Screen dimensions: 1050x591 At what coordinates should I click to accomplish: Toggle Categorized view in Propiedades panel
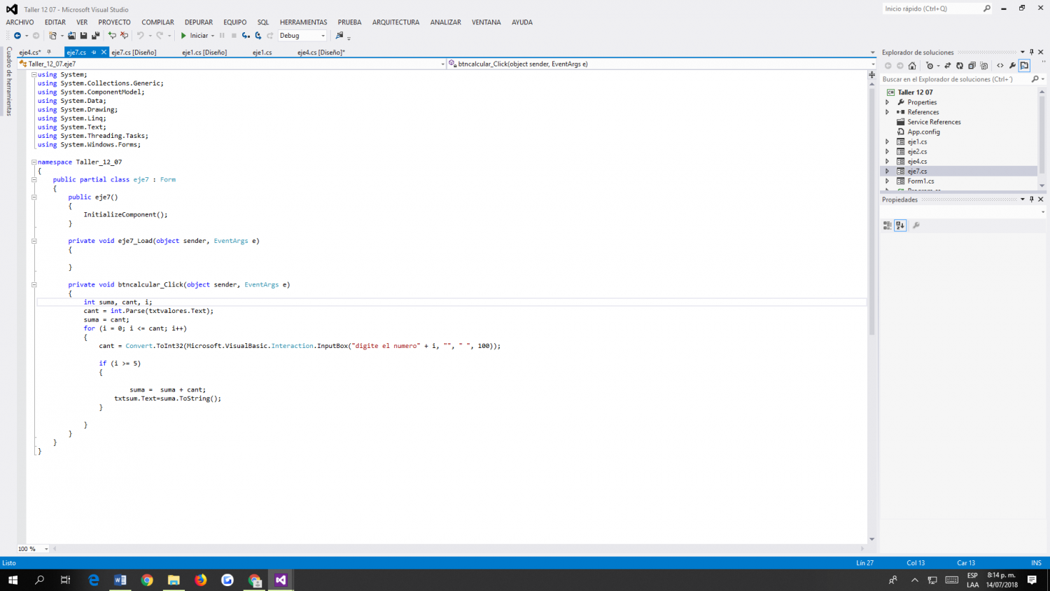[x=888, y=225]
